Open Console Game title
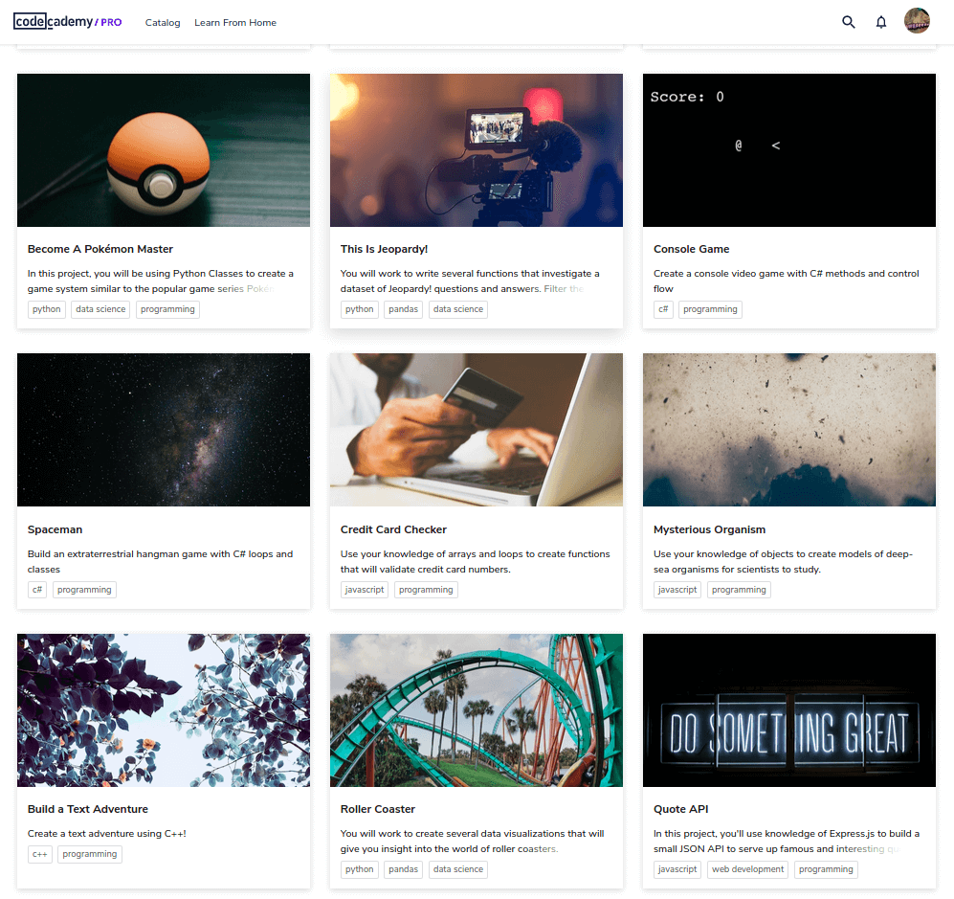Screen dimensions: 954x899 (x=691, y=249)
